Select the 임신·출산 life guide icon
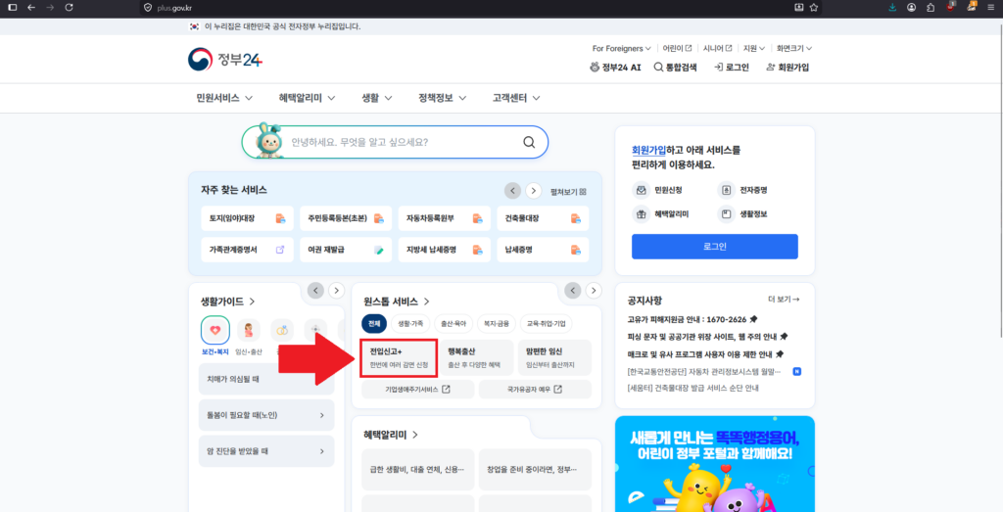The width and height of the screenshot is (1003, 512). click(x=249, y=331)
